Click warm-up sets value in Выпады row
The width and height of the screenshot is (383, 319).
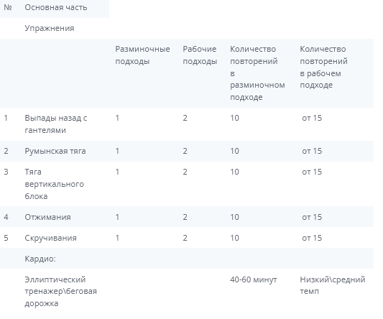(118, 118)
